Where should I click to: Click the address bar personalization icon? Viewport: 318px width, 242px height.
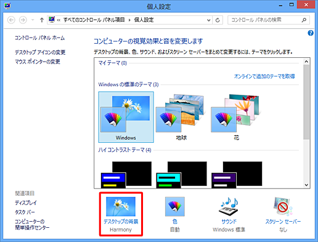coord(52,20)
